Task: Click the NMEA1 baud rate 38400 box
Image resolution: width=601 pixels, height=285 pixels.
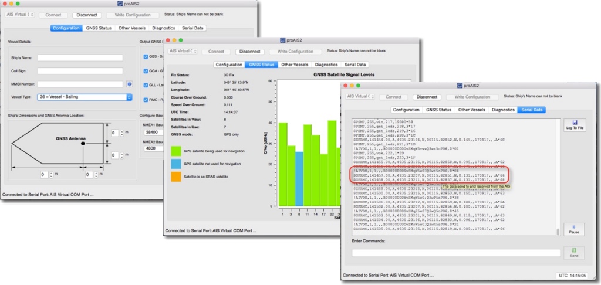Action: [x=154, y=132]
